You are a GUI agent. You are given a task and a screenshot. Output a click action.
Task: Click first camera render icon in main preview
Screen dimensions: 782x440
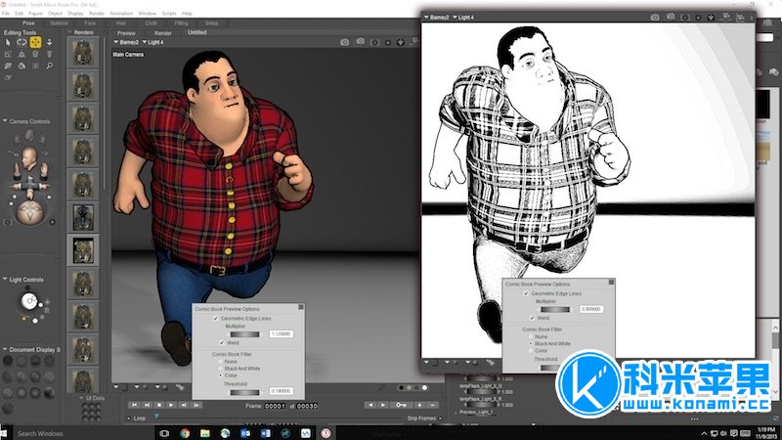coord(344,42)
